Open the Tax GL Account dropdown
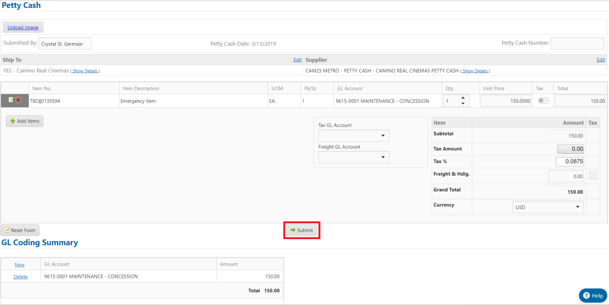 pos(353,136)
